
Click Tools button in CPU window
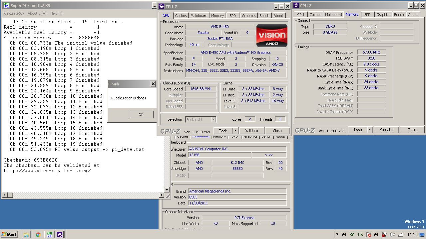coord(223,131)
